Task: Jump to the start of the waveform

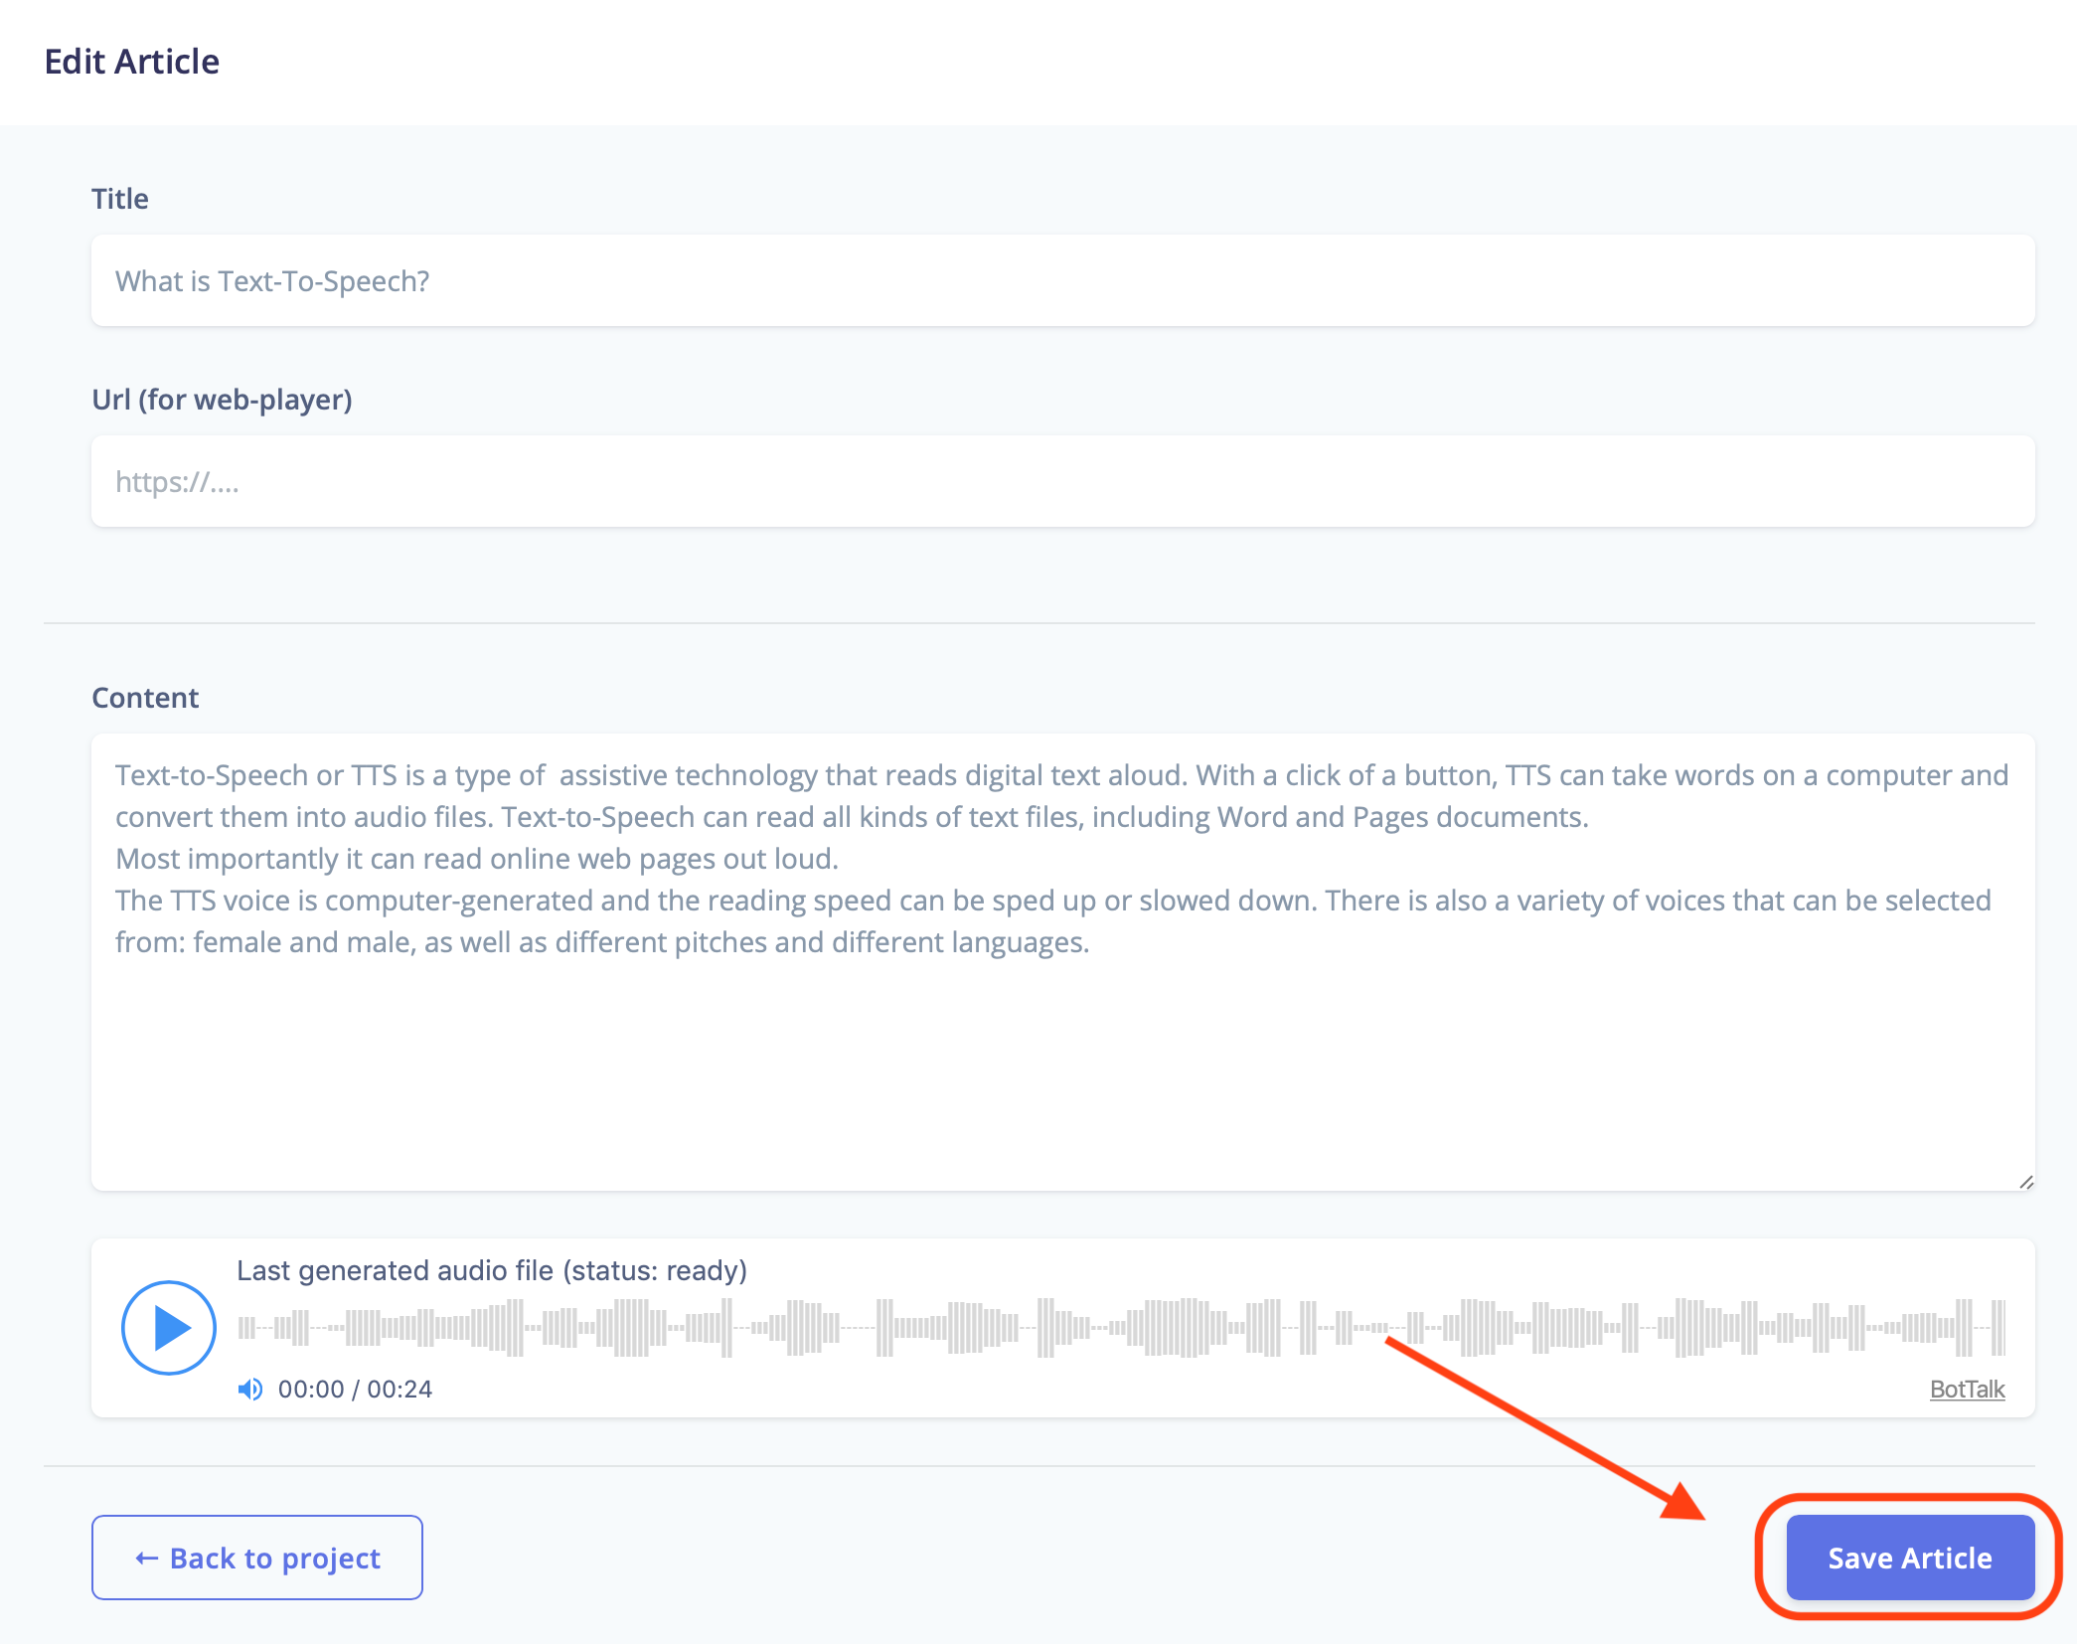Action: (x=240, y=1327)
